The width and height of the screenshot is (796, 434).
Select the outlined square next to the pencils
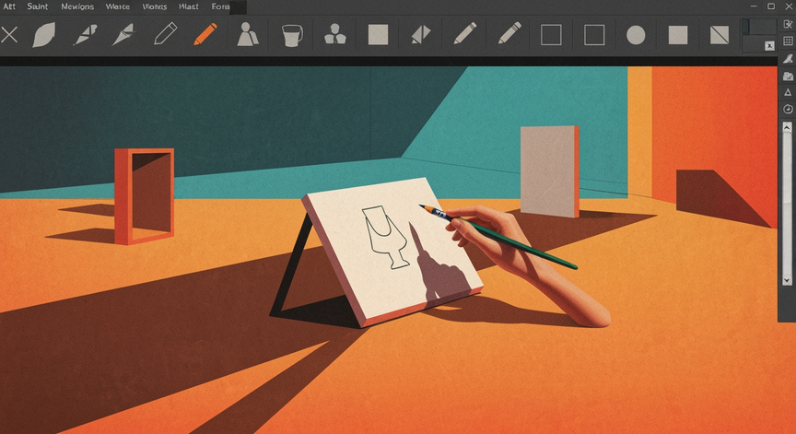point(551,36)
